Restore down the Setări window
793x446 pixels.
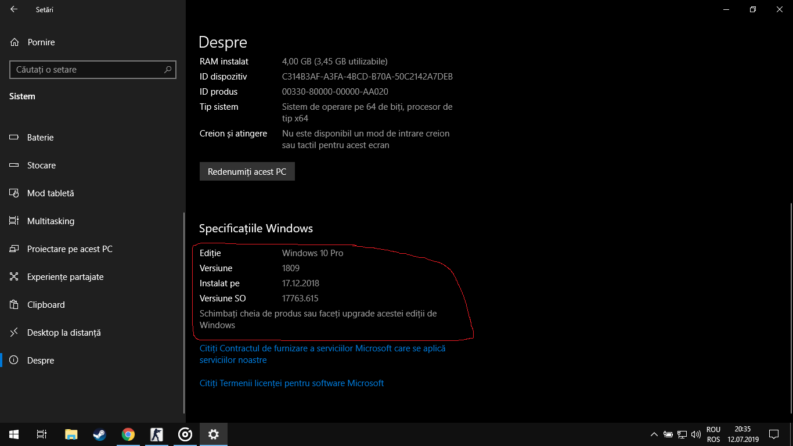(x=753, y=9)
